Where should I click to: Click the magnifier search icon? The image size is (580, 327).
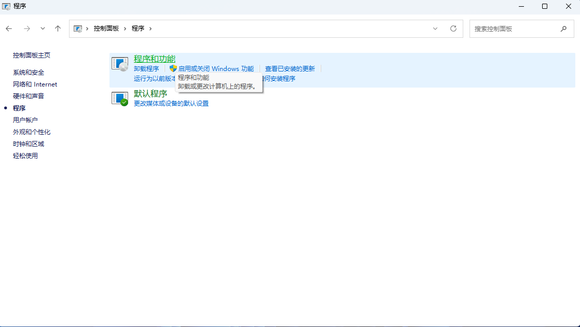pyautogui.click(x=563, y=29)
